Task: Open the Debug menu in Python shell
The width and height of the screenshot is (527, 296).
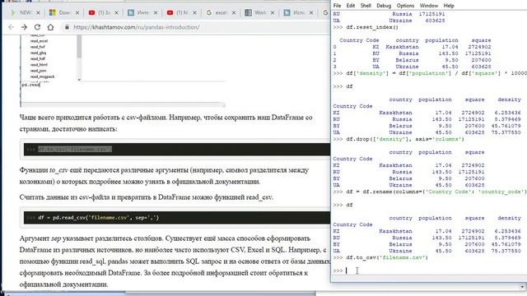Action: tap(384, 6)
